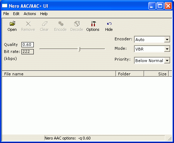This screenshot has width=174, height=143.
Task: Minimize the Nero AAC window
Action: (x=152, y=6)
